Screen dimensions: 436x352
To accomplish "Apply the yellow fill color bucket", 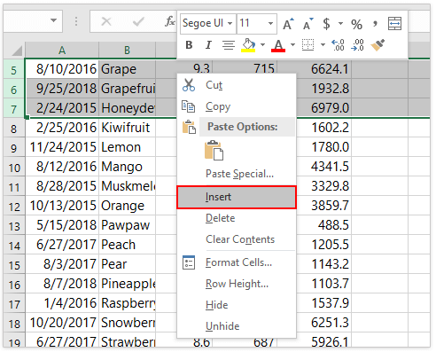I will tap(248, 45).
